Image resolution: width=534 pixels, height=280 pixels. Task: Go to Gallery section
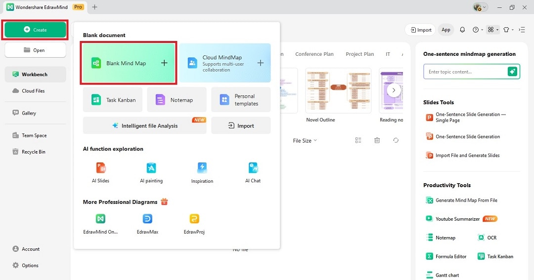tap(24, 113)
